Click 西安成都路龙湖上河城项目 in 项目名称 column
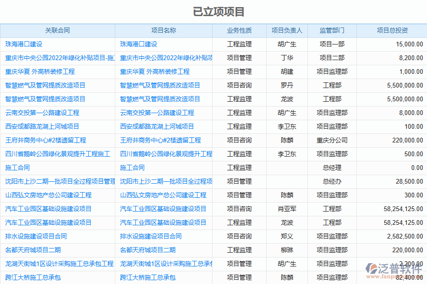This screenshot has width=427, height=284. point(157,126)
